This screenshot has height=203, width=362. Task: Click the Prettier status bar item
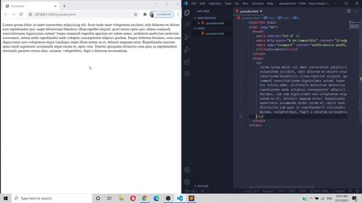tap(338, 191)
